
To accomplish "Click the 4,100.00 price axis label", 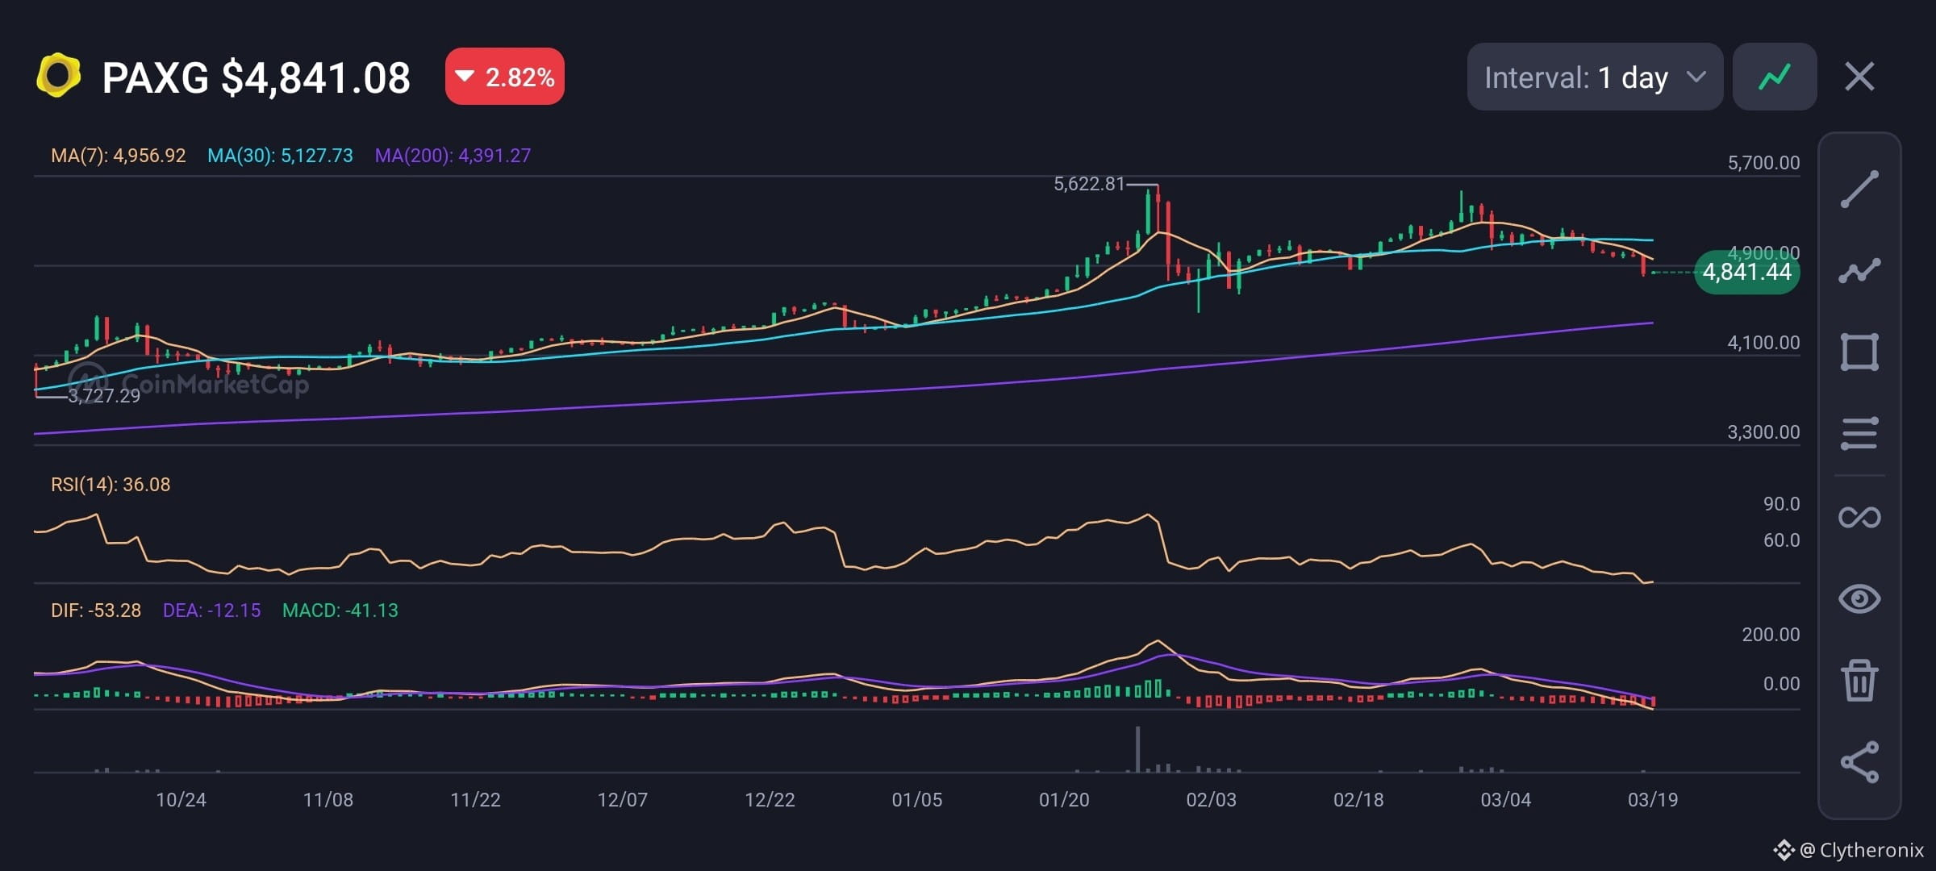I will (x=1763, y=343).
